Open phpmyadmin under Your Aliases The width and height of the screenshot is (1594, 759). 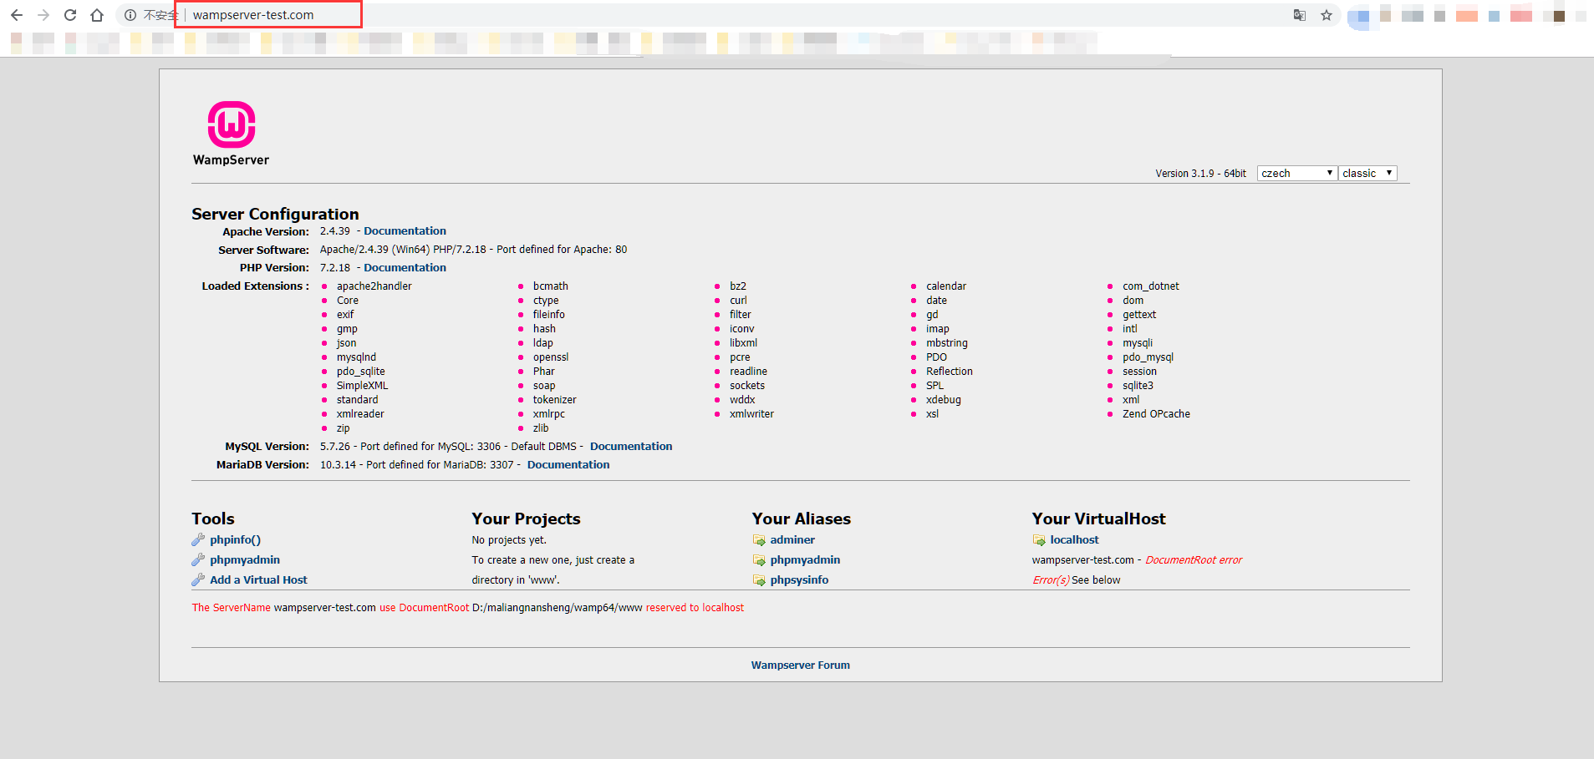tap(805, 560)
